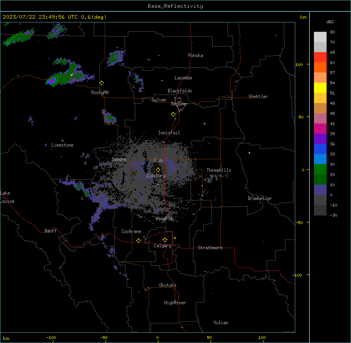Click the asterisk marker east of Innisfail
The height and width of the screenshot is (343, 351).
point(204,123)
